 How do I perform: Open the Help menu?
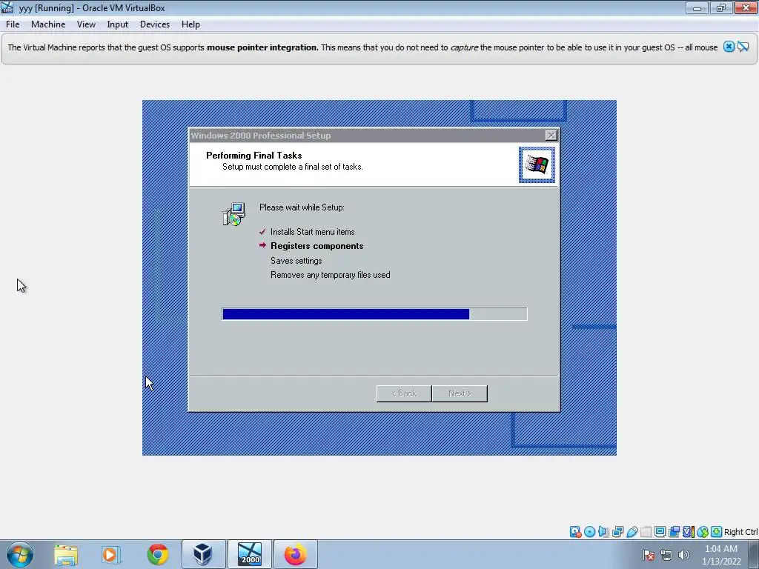click(x=190, y=24)
